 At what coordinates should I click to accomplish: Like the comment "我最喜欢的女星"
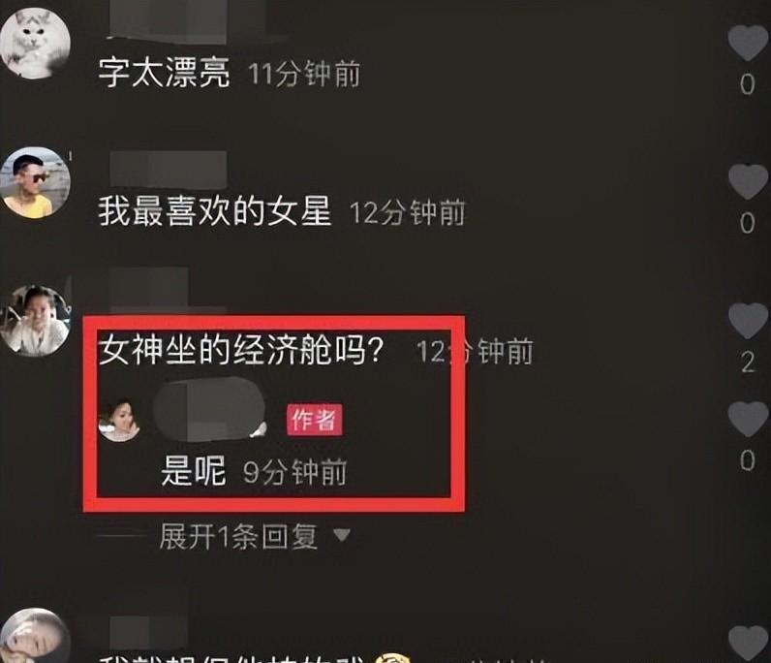748,182
